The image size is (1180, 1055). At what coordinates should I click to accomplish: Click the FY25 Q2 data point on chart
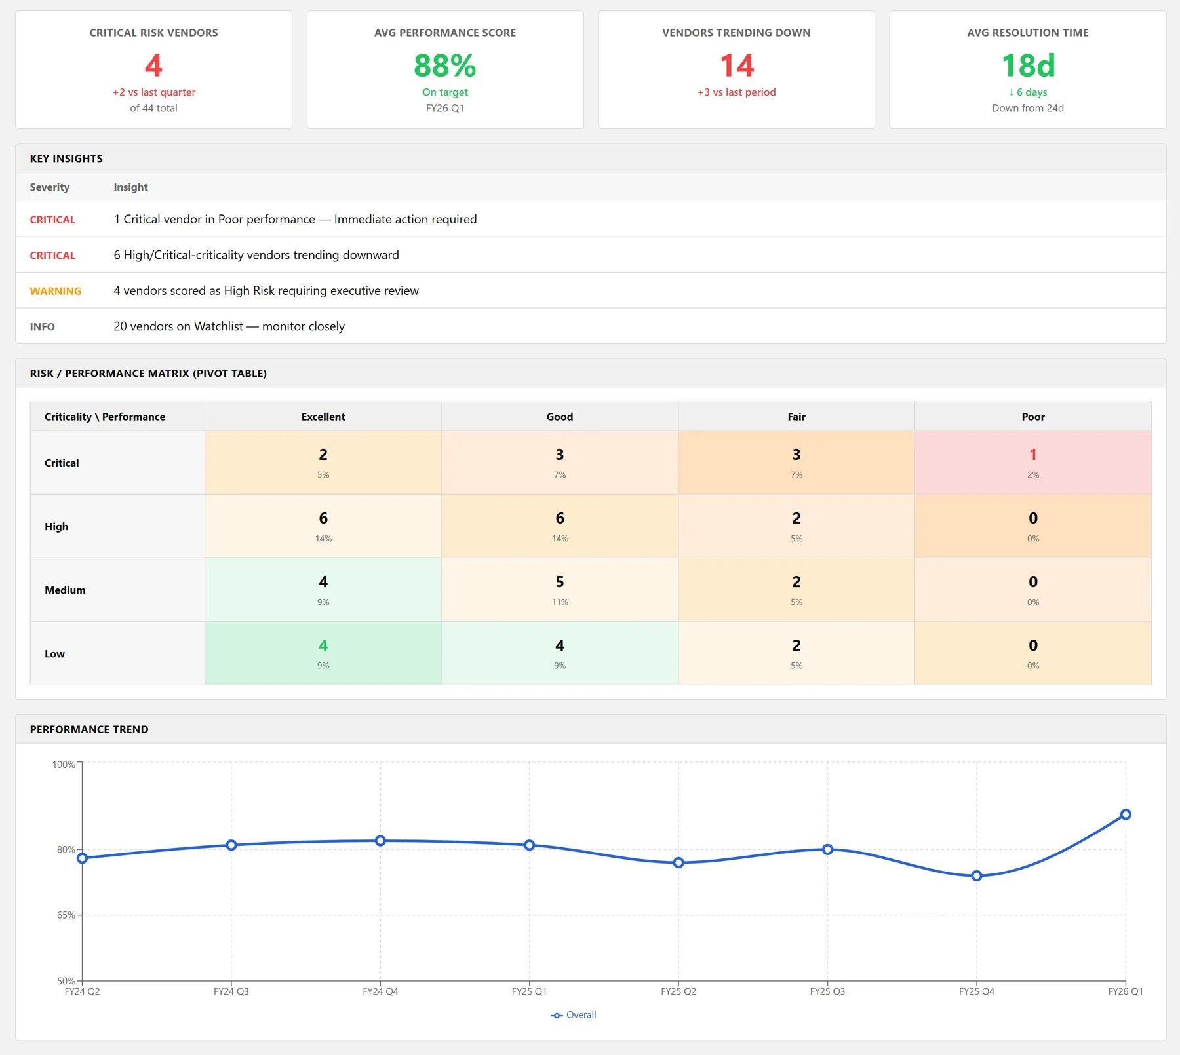[678, 863]
